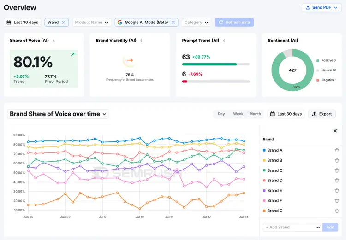The width and height of the screenshot is (346, 240).
Task: Click the Jun 25 axis label
Action: 28,217
